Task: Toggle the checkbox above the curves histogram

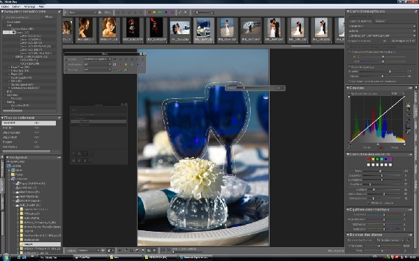Action: pos(349,94)
